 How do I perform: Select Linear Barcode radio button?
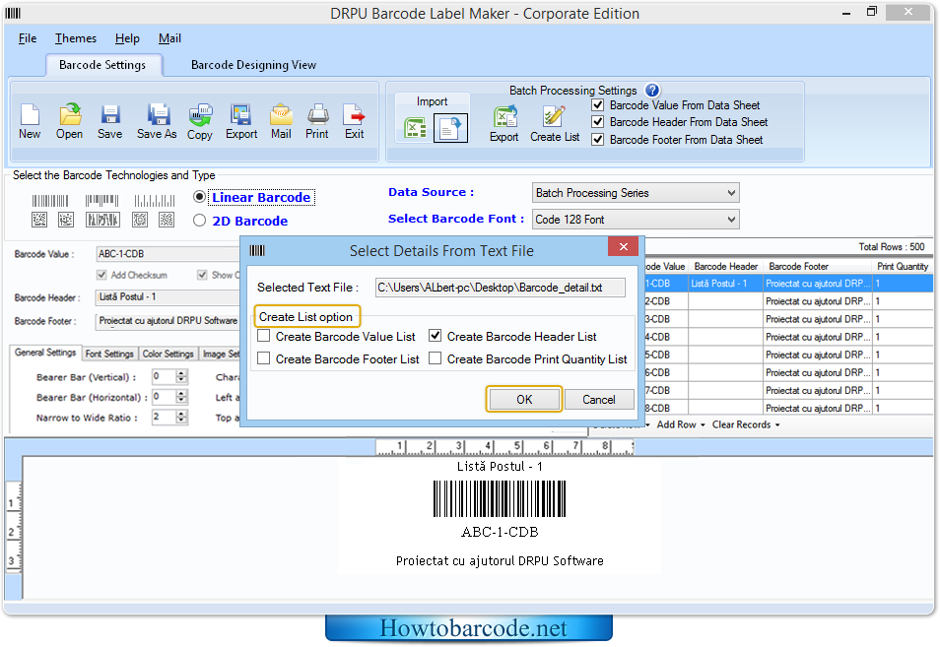click(200, 197)
